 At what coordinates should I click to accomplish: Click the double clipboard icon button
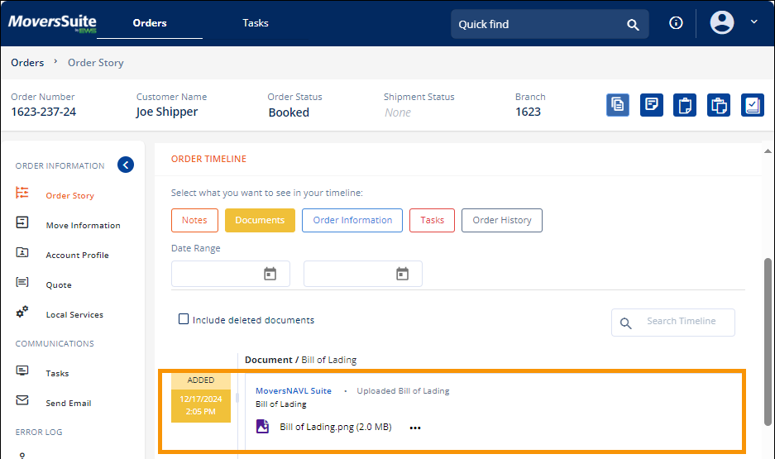pos(718,105)
